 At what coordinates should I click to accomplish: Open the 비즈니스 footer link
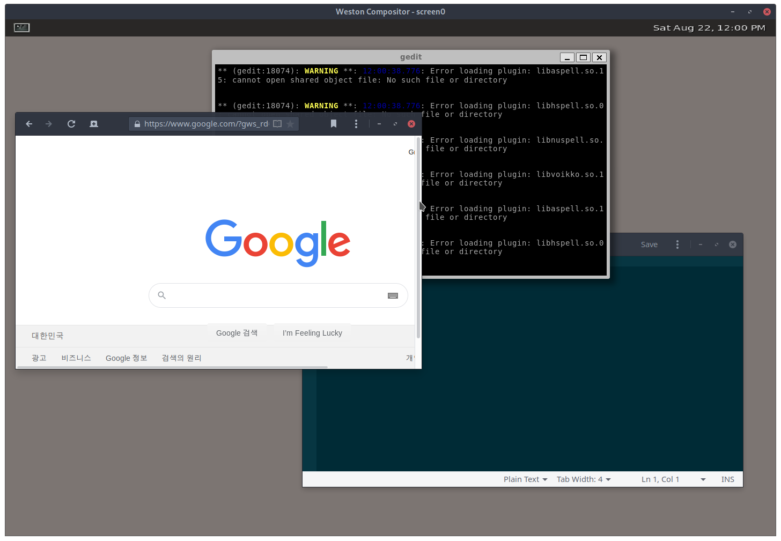pos(76,358)
